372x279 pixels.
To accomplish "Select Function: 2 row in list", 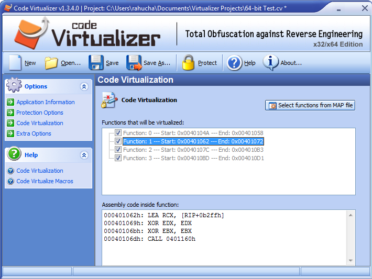I will point(193,150).
